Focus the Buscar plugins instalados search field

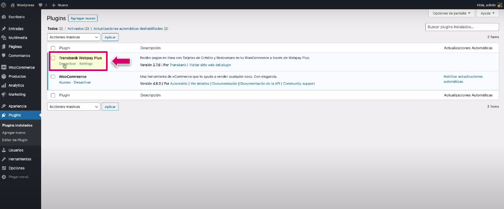(462, 27)
